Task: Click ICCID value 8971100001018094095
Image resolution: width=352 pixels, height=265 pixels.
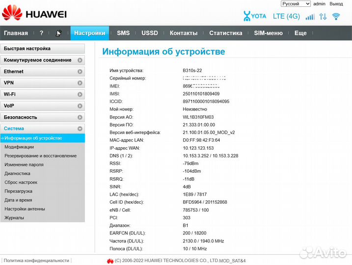Action: (206, 102)
